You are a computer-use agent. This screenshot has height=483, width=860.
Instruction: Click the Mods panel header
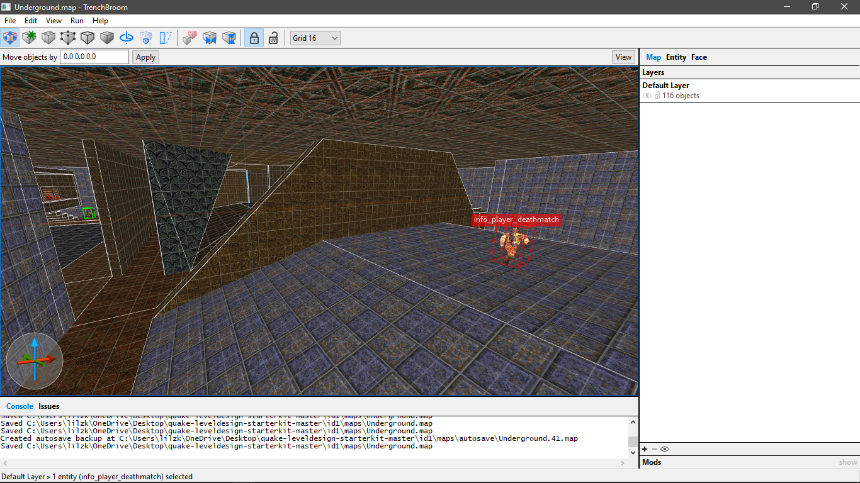652,462
